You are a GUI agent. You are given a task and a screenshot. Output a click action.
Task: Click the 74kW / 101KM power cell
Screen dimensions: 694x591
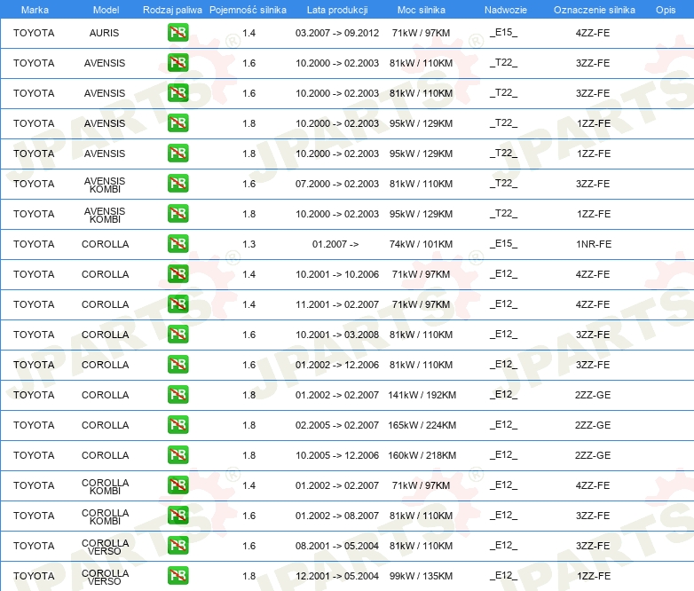click(x=421, y=244)
